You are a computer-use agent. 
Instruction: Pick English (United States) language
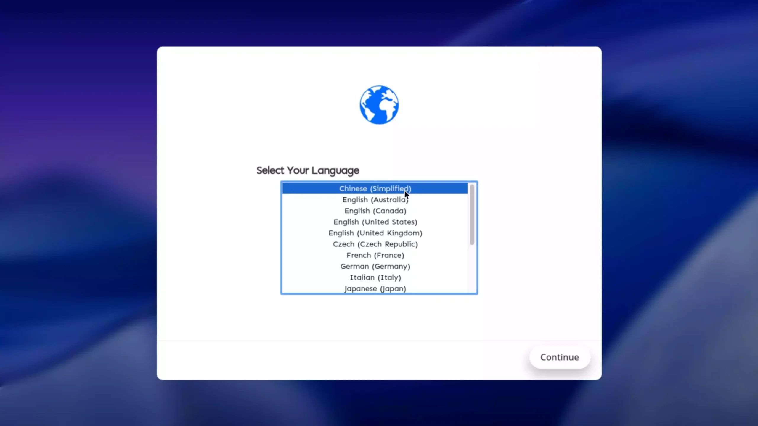click(x=375, y=222)
